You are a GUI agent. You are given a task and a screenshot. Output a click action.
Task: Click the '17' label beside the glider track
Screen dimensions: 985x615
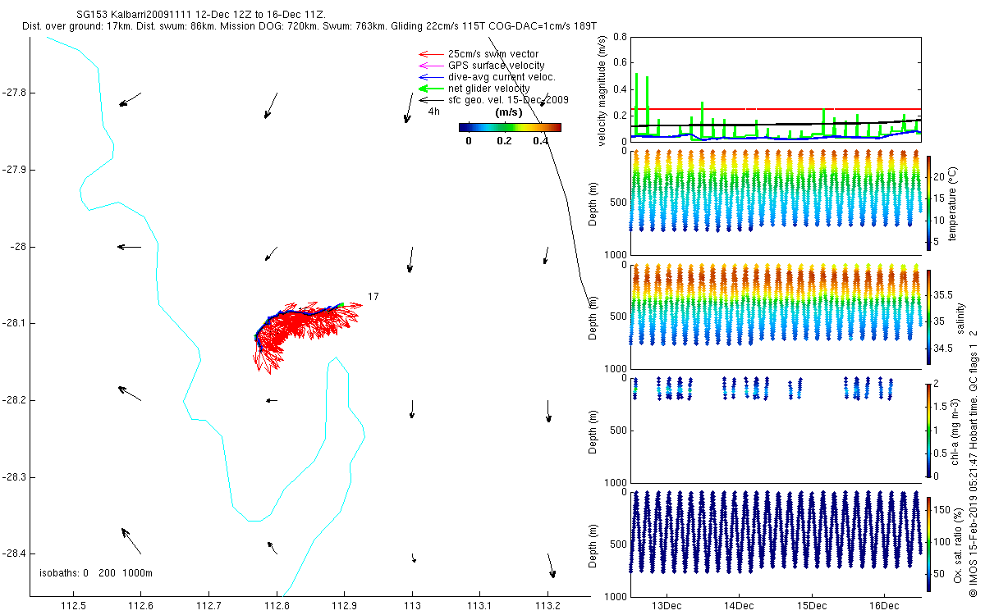(373, 296)
